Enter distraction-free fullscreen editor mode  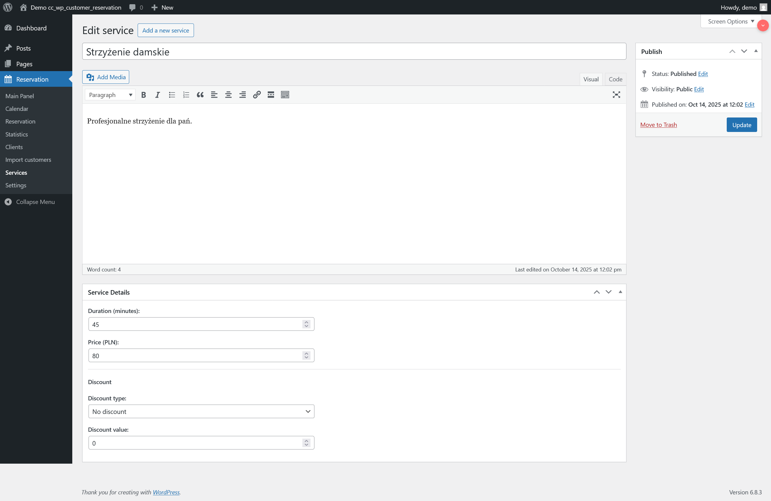click(x=616, y=95)
